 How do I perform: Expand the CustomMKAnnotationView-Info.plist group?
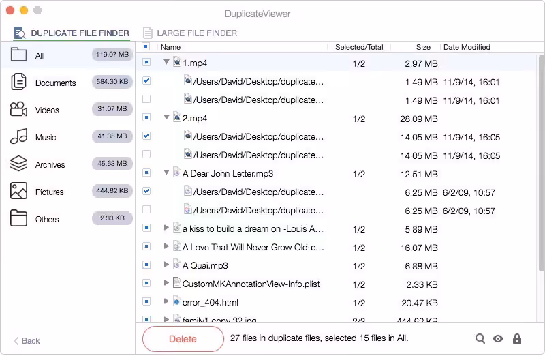pyautogui.click(x=166, y=283)
